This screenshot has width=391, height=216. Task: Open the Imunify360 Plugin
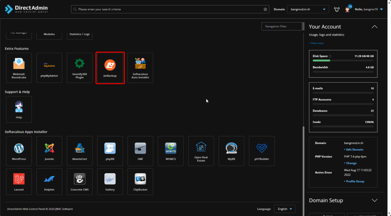79,68
